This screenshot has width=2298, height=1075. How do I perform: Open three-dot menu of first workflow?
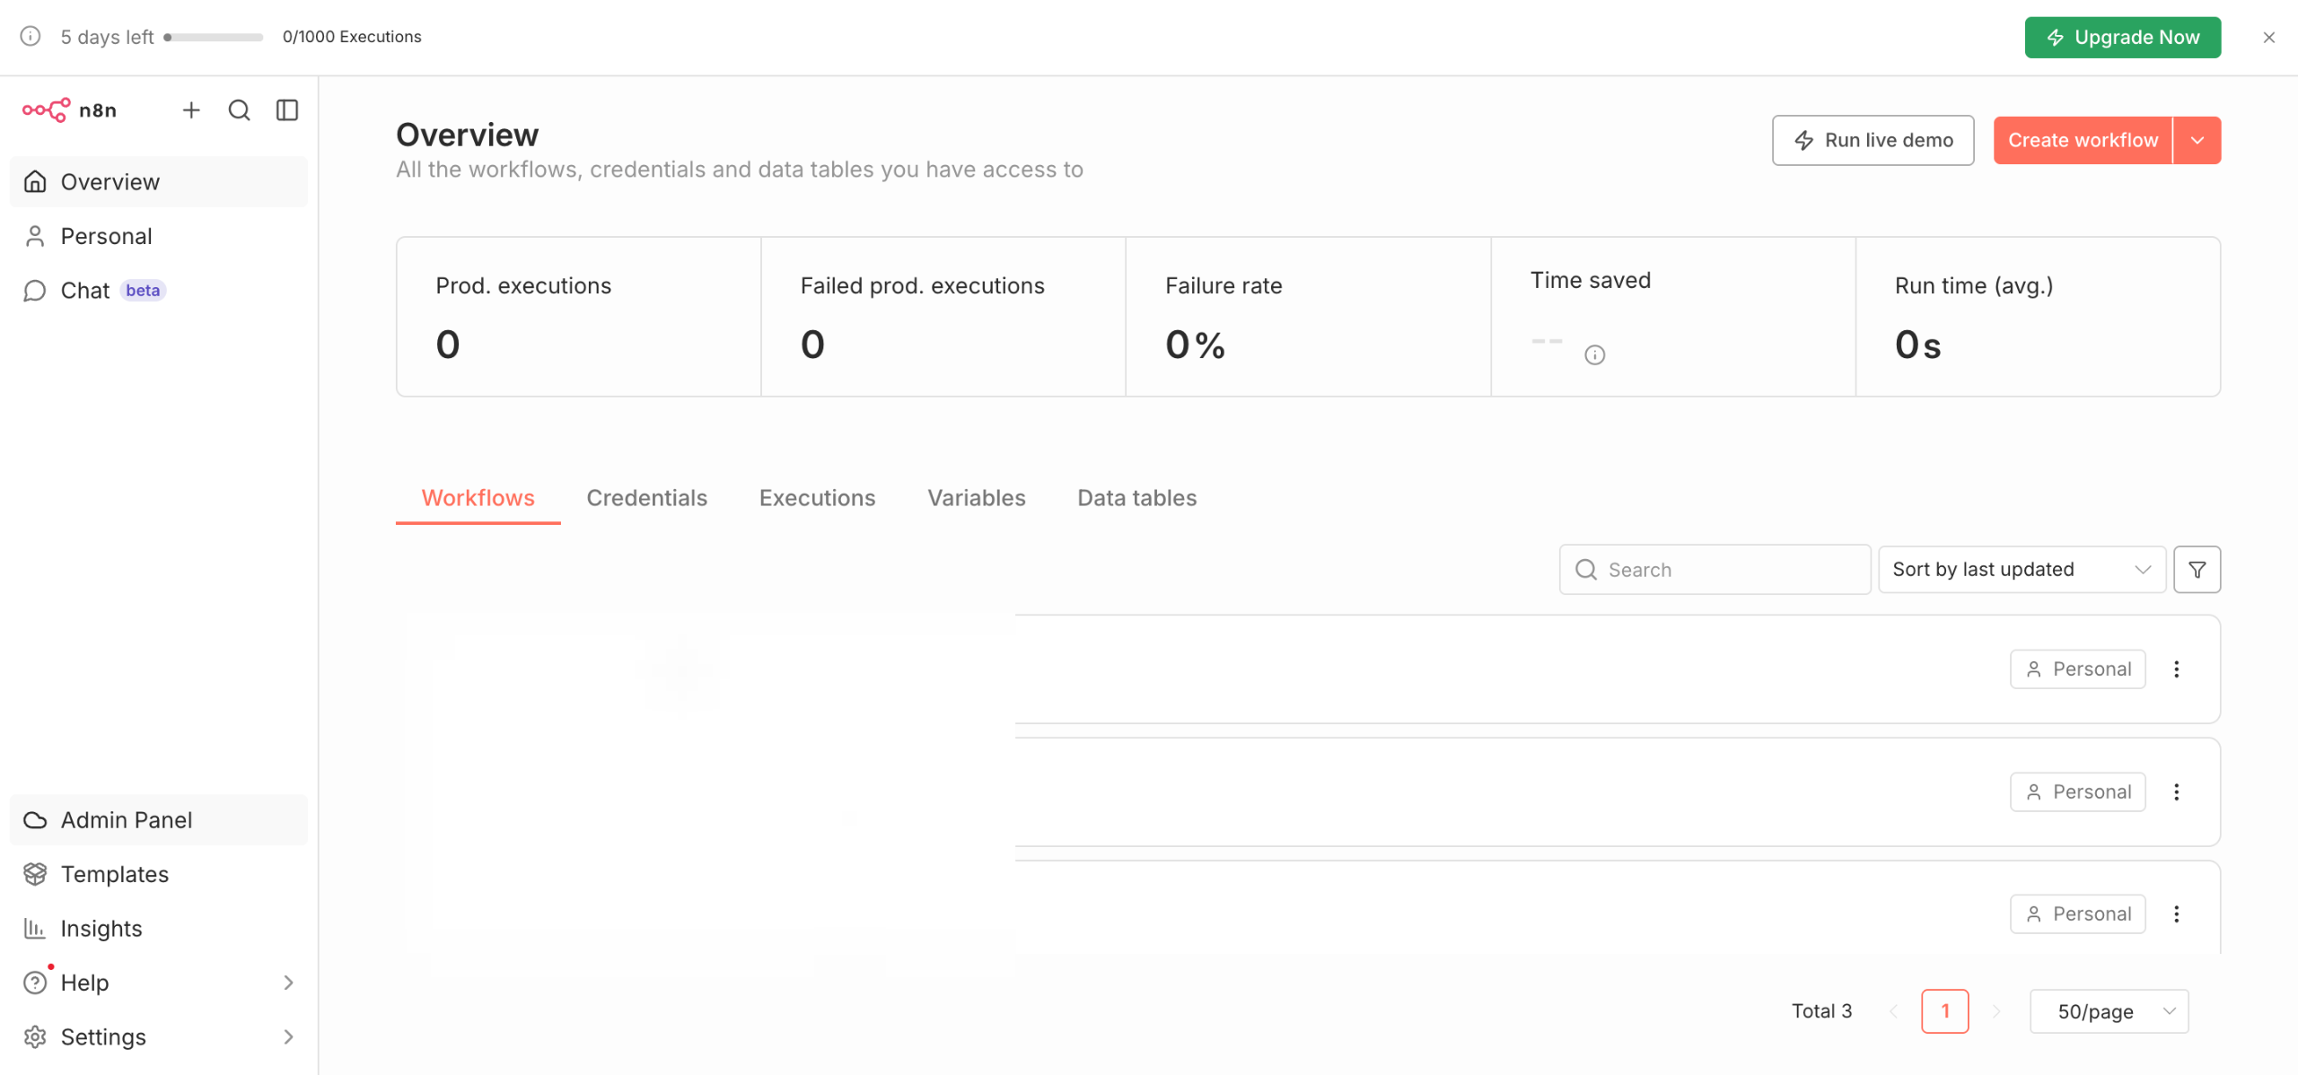click(2176, 669)
